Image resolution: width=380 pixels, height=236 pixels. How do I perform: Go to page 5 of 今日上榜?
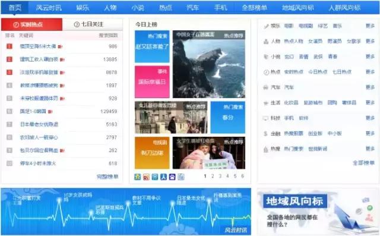pyautogui.click(x=235, y=176)
